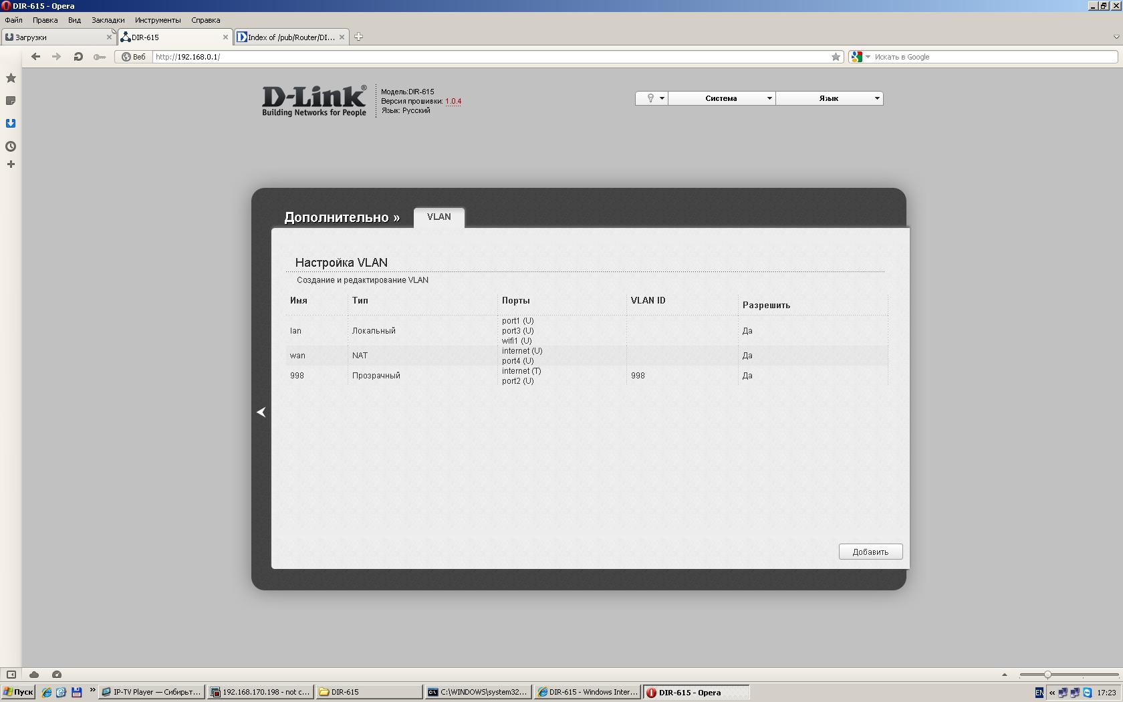Toggle the Opera side panel
This screenshot has width=1123, height=702.
[11, 675]
